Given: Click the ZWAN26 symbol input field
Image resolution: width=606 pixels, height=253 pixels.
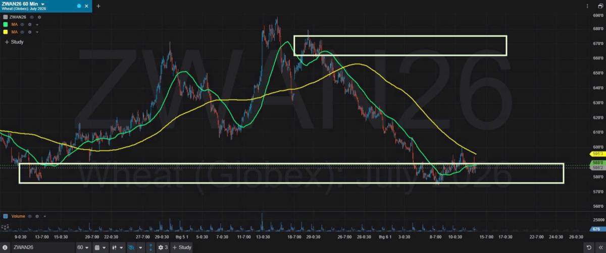Looking at the screenshot, I should click(x=42, y=247).
